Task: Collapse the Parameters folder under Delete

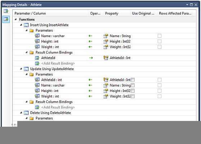Action: pyautogui.click(x=27, y=118)
